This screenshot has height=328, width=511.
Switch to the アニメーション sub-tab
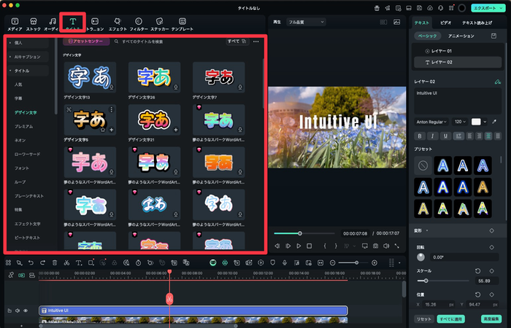[461, 36]
